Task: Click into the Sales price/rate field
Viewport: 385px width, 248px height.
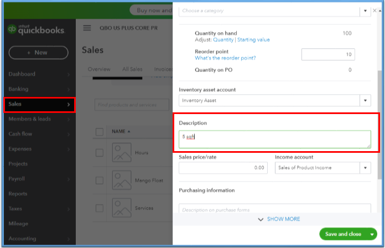Action: 223,168
